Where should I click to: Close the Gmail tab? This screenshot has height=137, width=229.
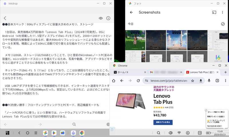pos(181,72)
